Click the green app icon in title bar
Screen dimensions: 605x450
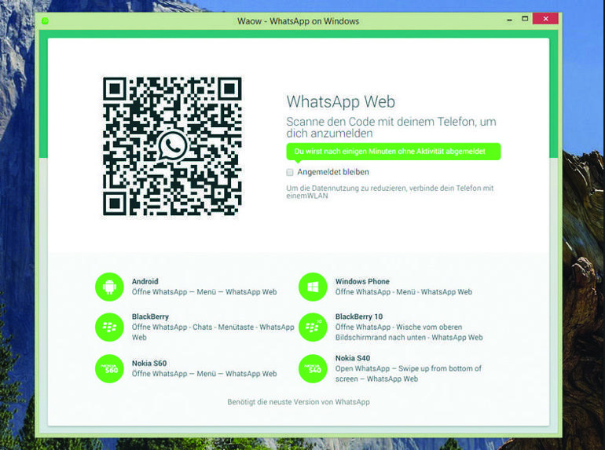pos(45,21)
